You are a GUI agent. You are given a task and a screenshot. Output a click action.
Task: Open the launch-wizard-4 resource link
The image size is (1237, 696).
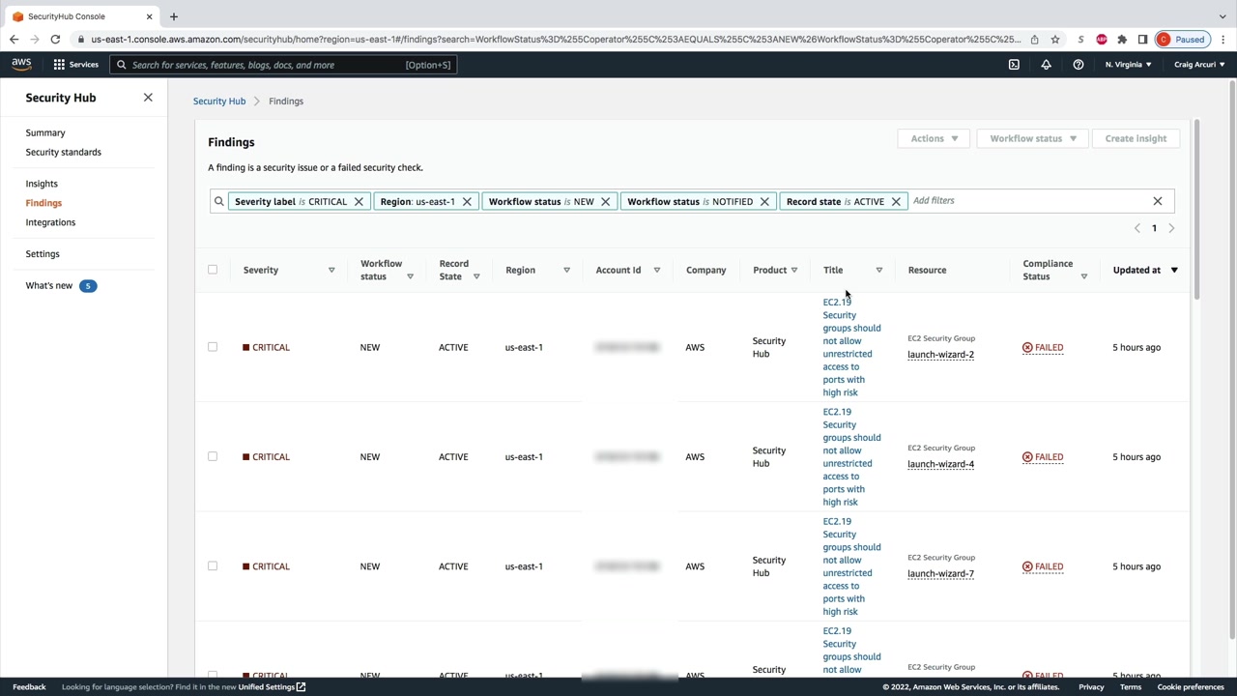(x=940, y=464)
